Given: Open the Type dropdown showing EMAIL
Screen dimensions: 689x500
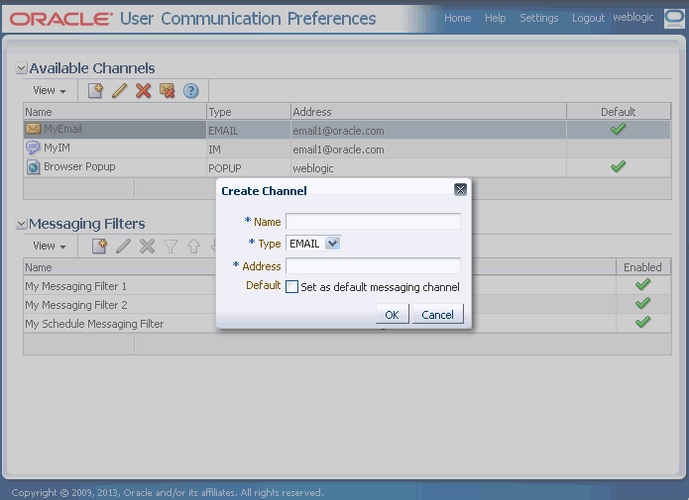Looking at the screenshot, I should click(313, 244).
